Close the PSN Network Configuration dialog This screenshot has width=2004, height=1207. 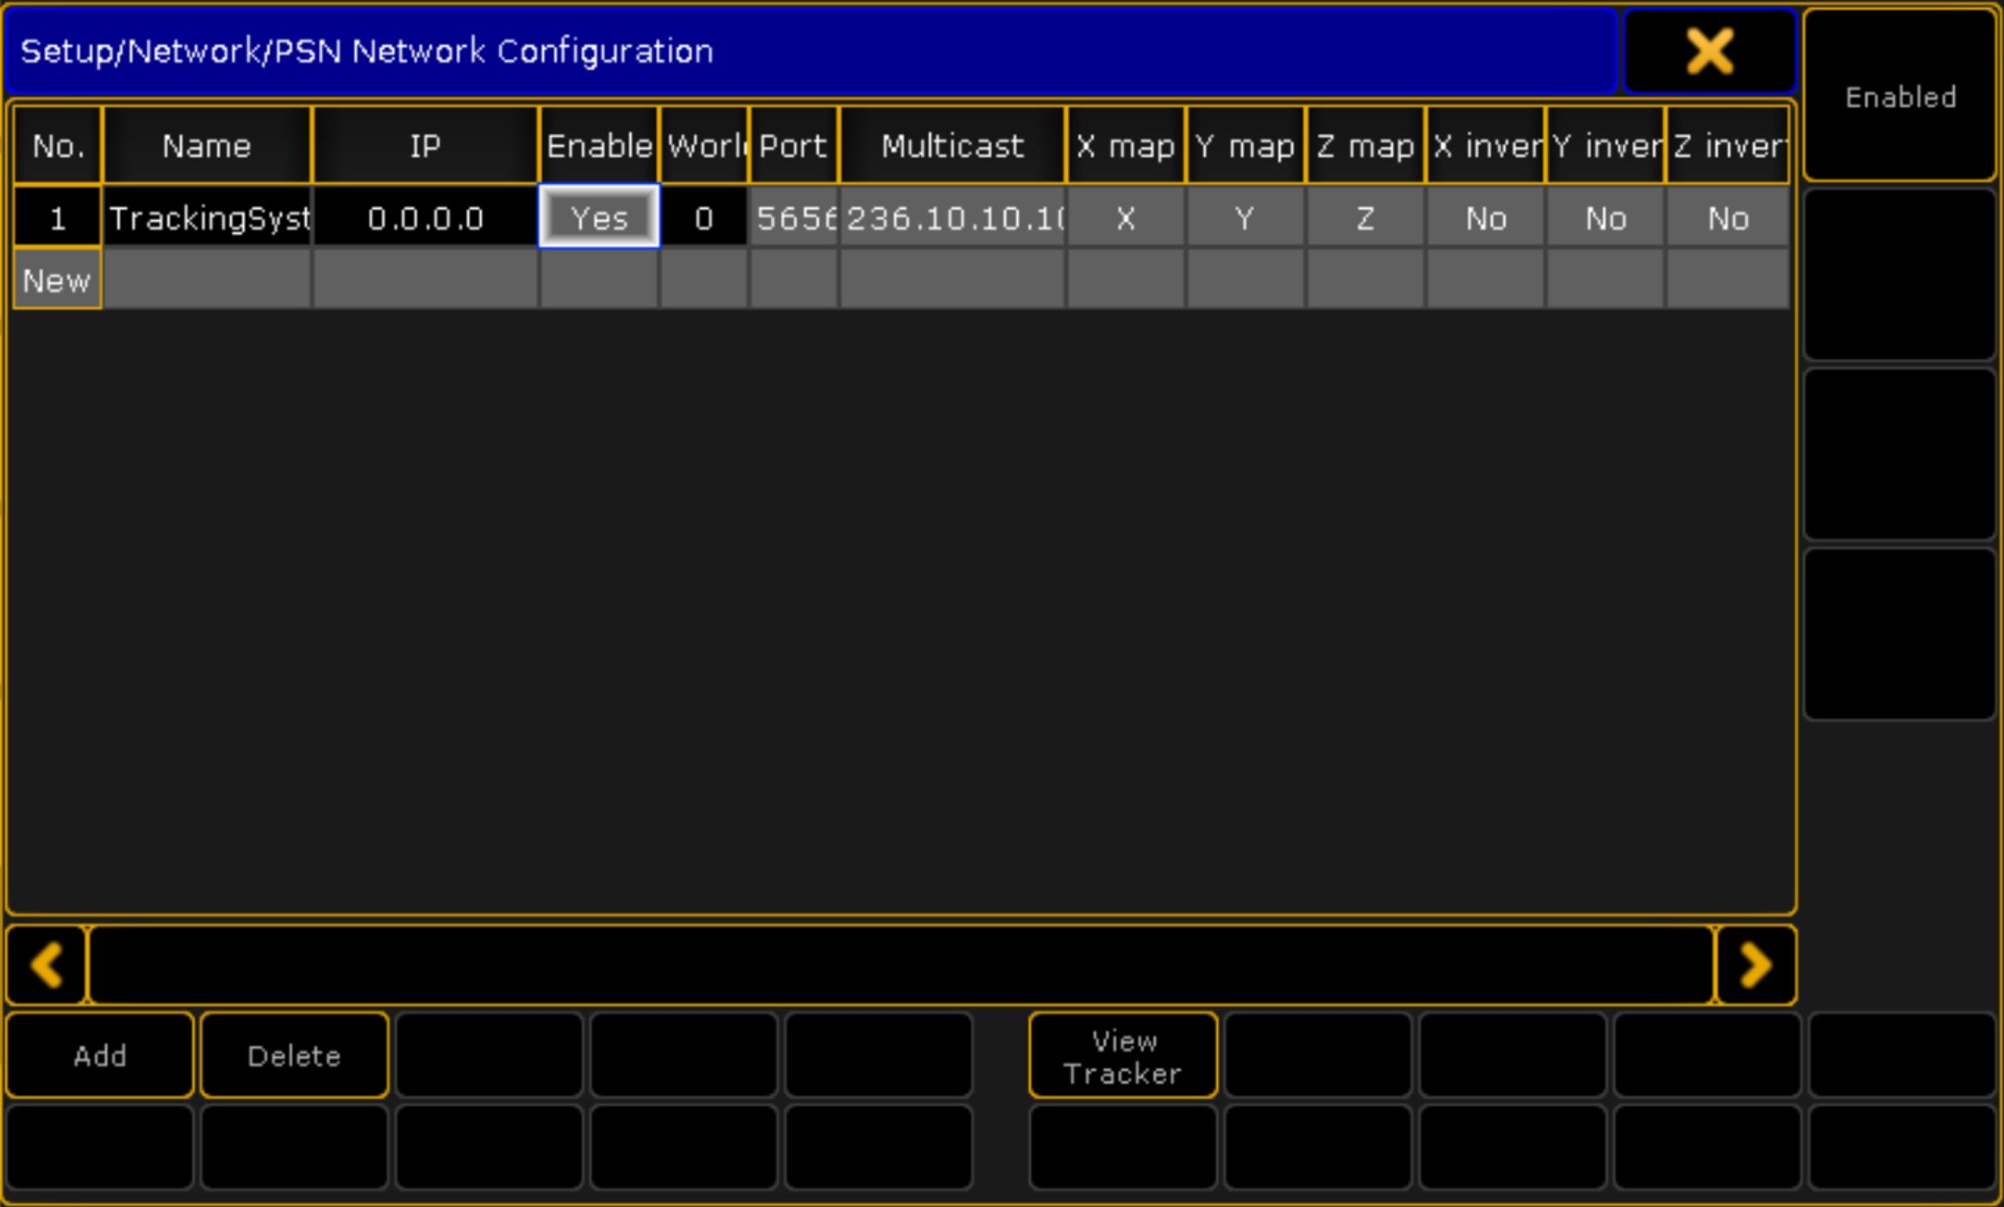tap(1709, 51)
